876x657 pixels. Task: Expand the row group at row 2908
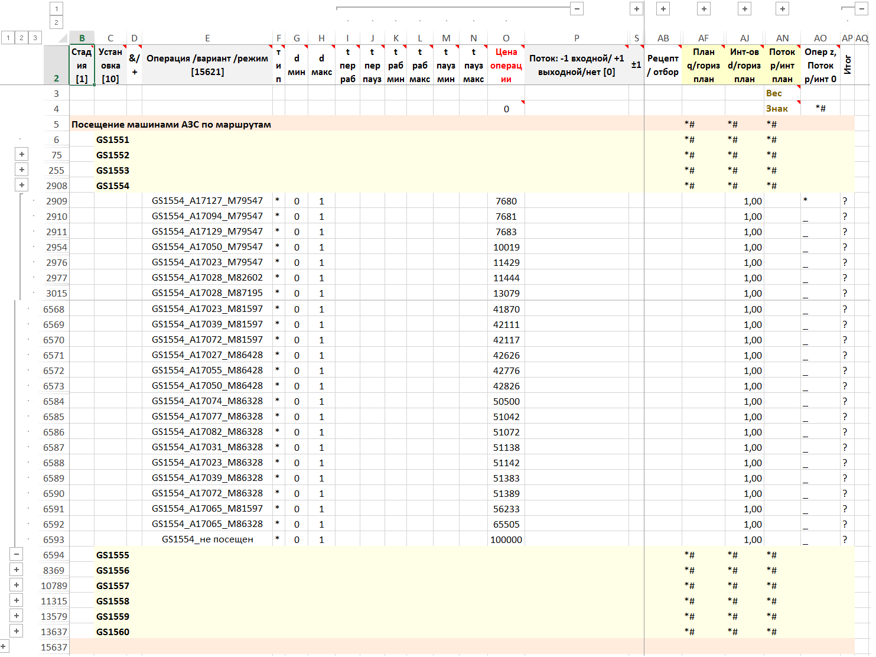pos(22,186)
